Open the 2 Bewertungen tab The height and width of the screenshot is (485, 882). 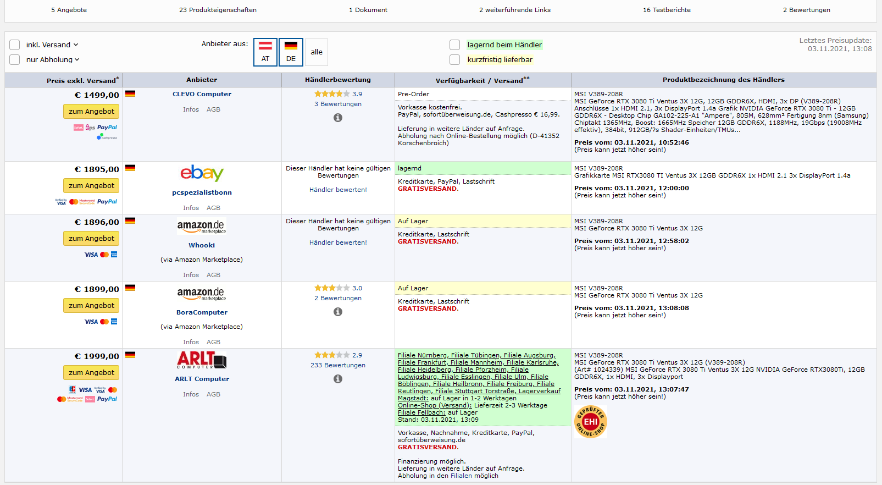(807, 10)
